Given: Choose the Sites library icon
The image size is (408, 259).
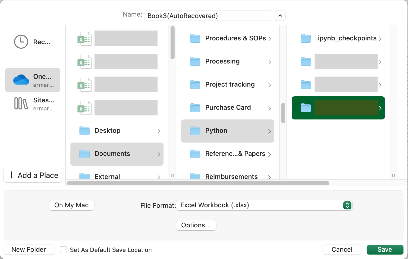Looking at the screenshot, I should 21,103.
